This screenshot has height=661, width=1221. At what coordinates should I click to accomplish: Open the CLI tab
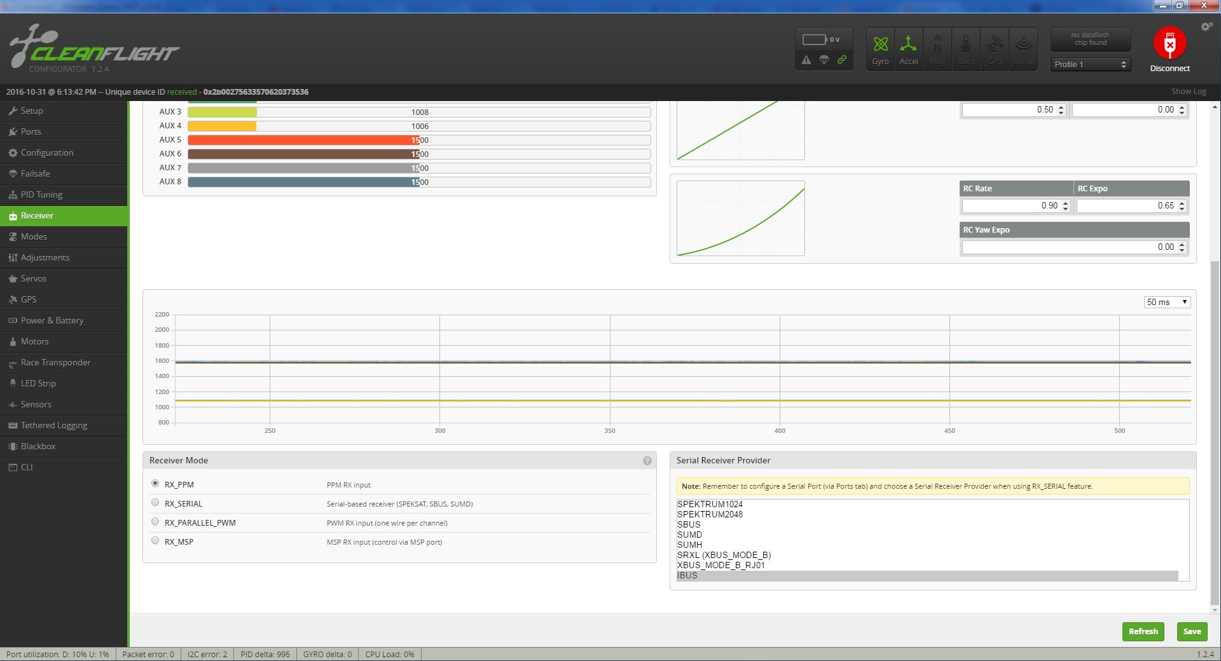(x=64, y=467)
